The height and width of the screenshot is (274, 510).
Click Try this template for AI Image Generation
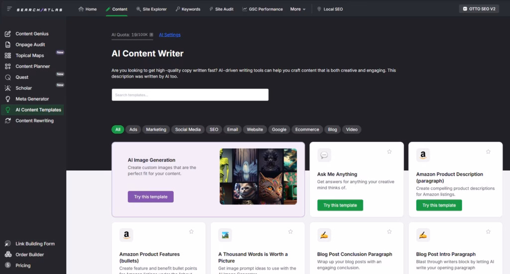click(150, 197)
